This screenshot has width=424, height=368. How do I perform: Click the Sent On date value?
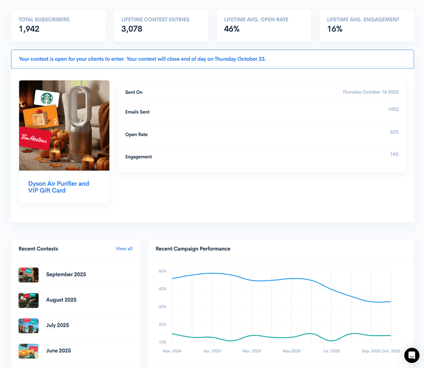tap(370, 92)
